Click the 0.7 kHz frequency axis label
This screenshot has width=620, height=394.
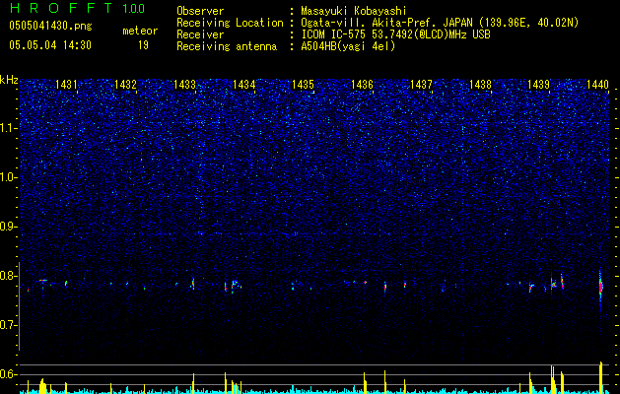tap(8, 325)
